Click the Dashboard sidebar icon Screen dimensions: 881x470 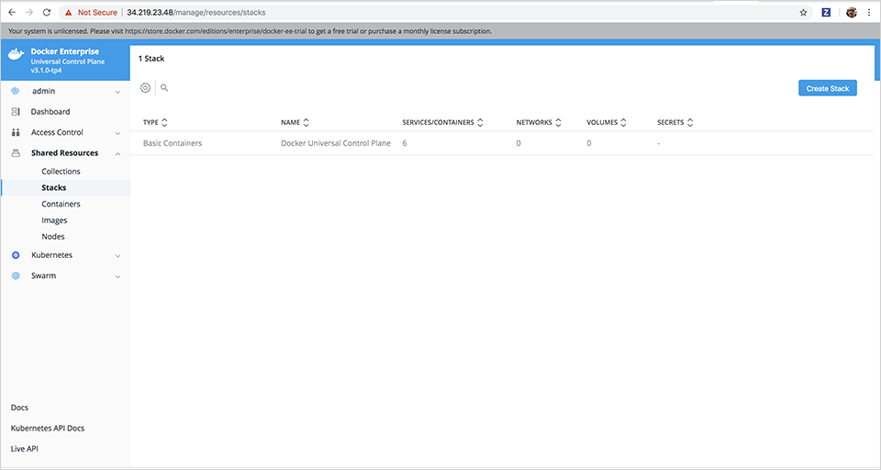pos(16,112)
